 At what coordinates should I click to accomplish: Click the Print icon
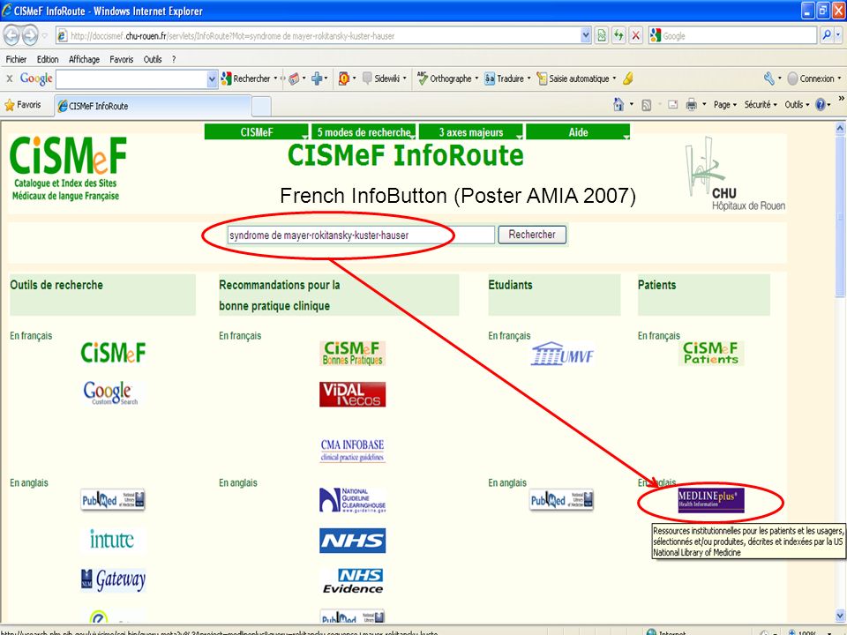691,105
